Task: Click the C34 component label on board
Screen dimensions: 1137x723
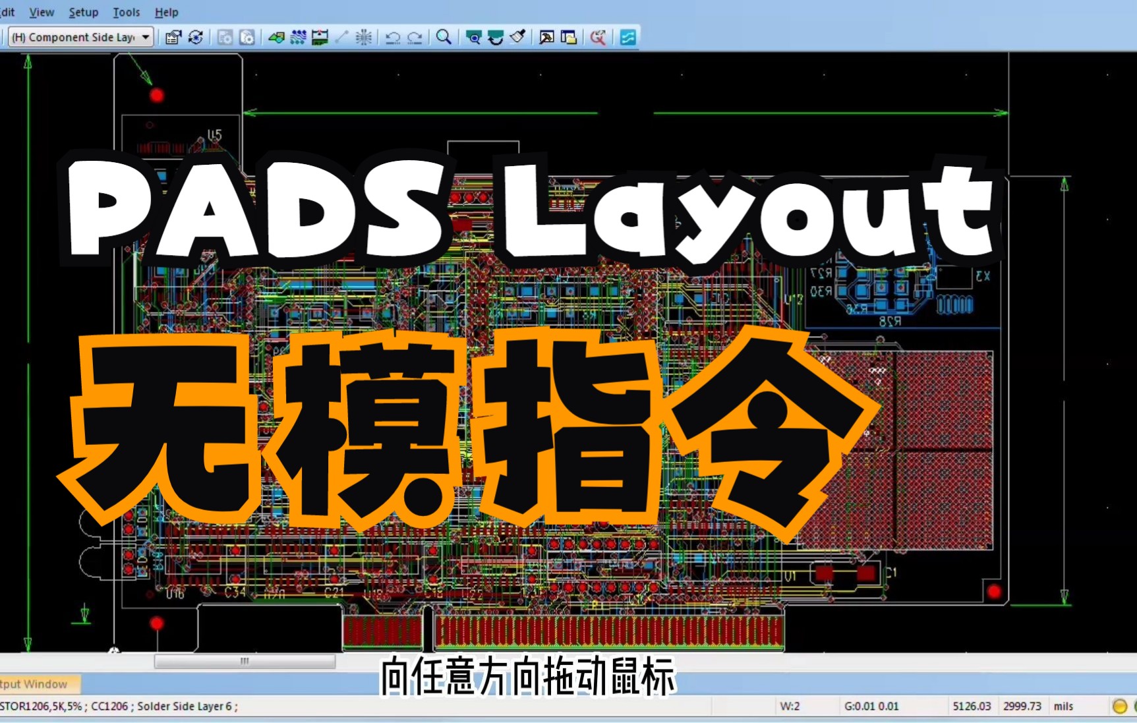Action: [235, 592]
